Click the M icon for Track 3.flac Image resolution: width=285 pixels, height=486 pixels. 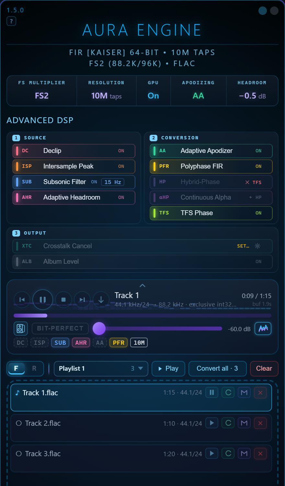click(244, 453)
